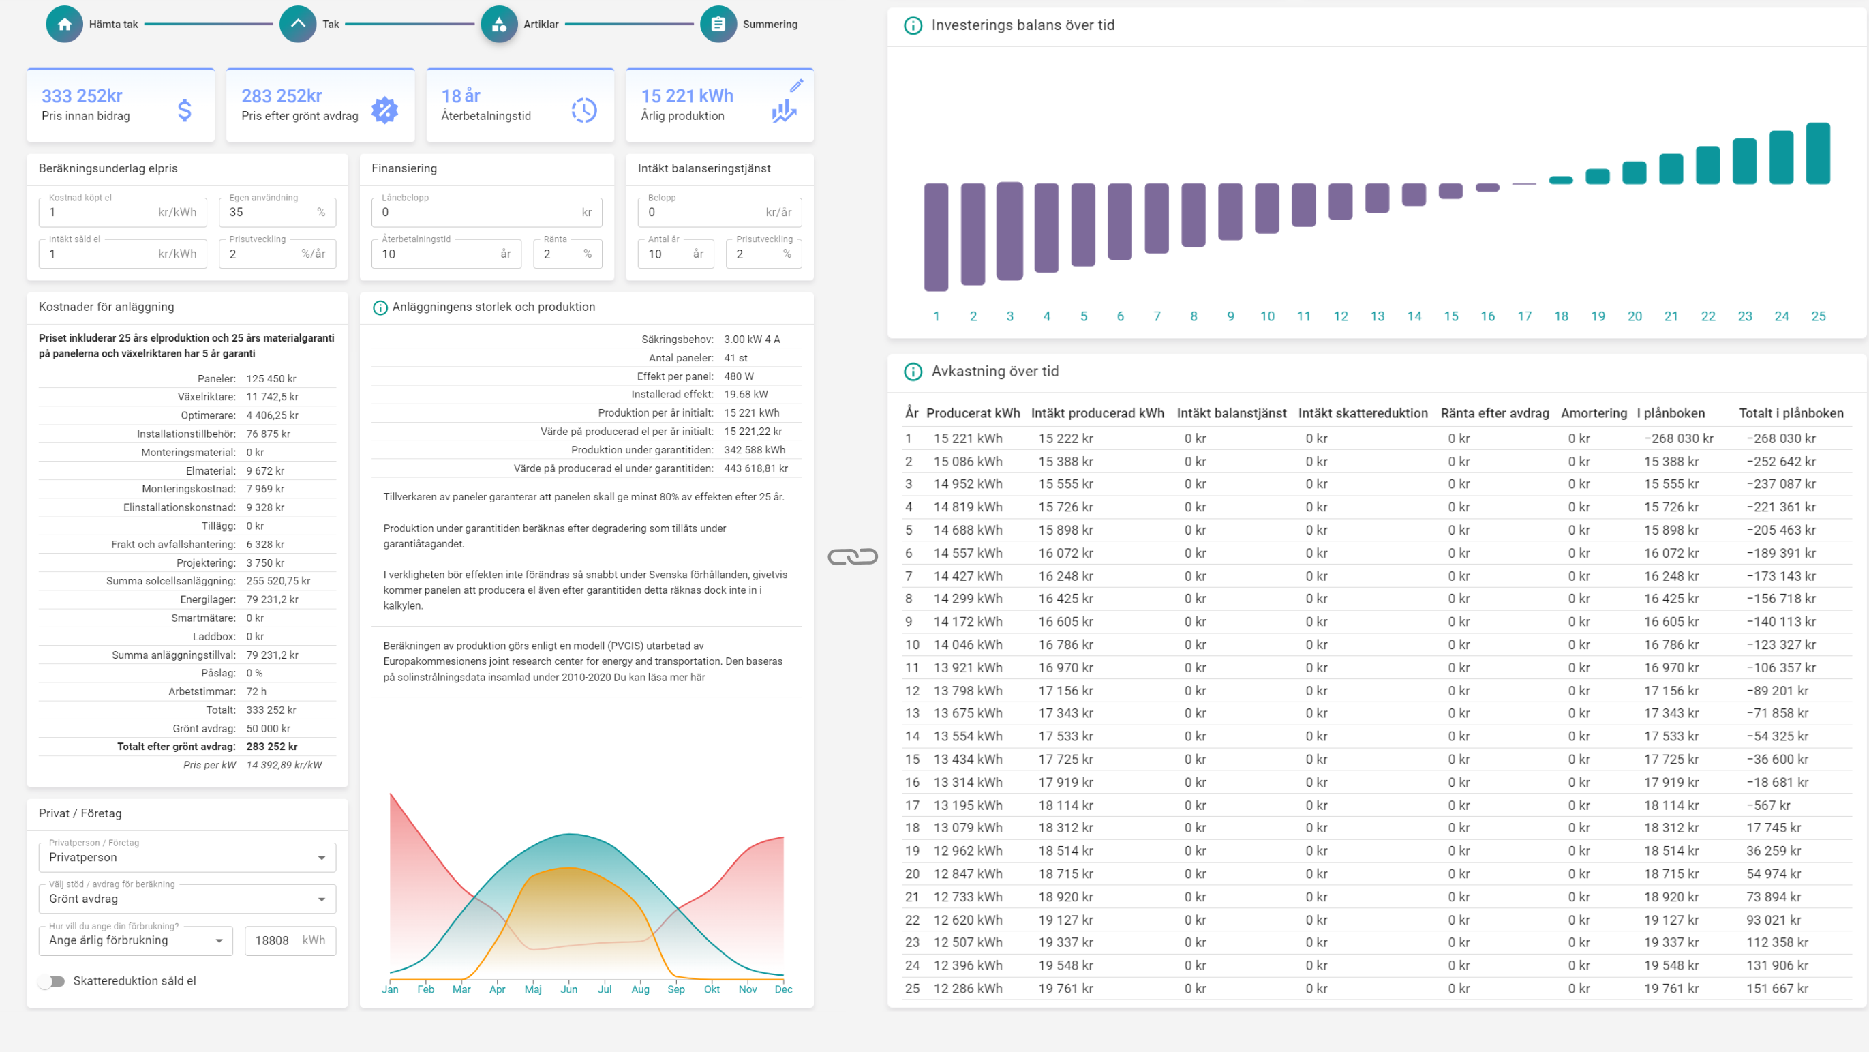Click the 333 252kr Pris innan bidrag card
The height and width of the screenshot is (1052, 1869).
coord(121,105)
